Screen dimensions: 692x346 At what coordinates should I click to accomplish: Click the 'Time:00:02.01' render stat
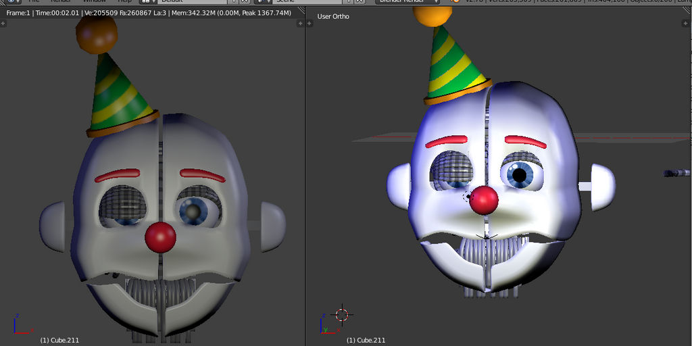click(x=57, y=13)
